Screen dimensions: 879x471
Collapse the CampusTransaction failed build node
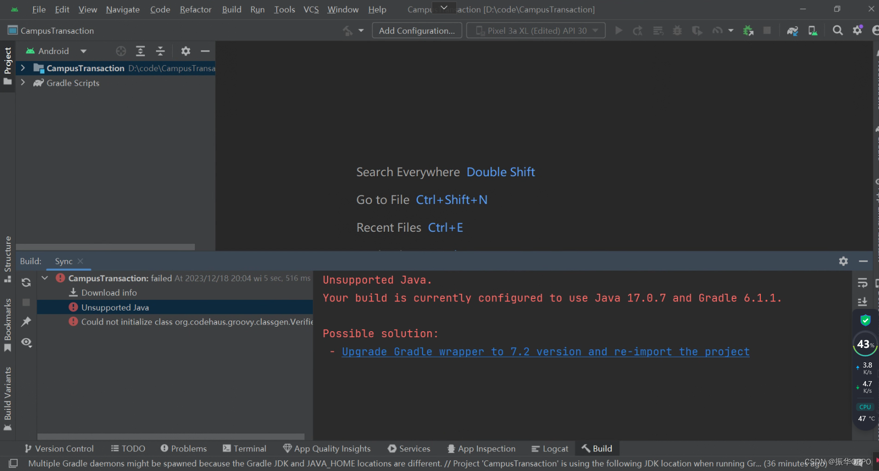(45, 278)
